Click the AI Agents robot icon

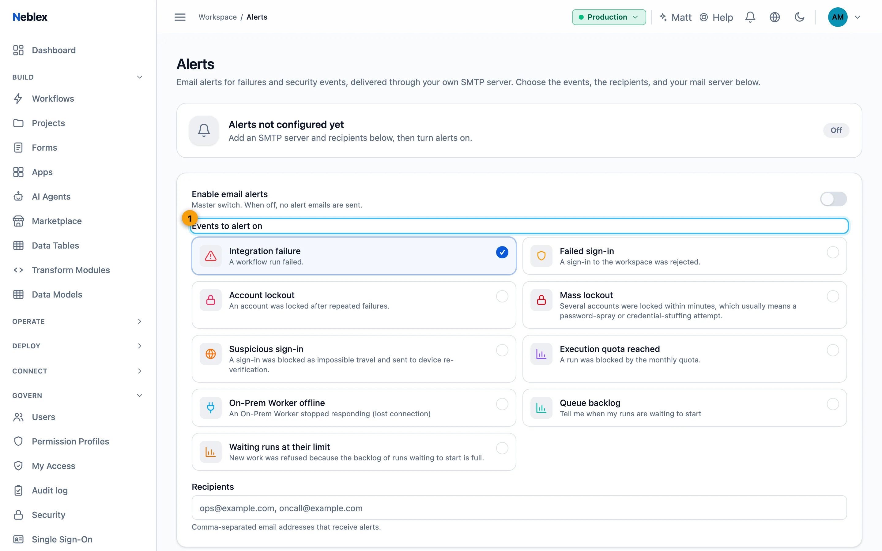18,197
